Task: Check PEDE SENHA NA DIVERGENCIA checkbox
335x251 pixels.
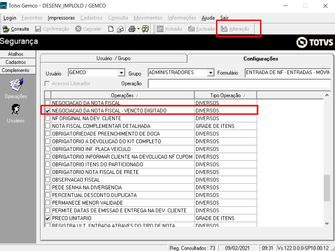Action: [48, 187]
